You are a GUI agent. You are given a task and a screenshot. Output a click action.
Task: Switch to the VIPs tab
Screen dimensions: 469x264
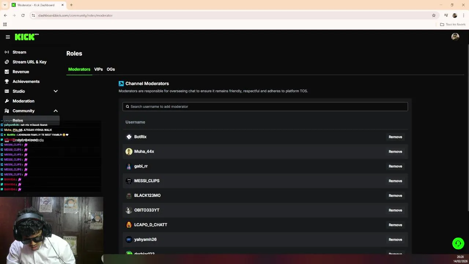(98, 69)
